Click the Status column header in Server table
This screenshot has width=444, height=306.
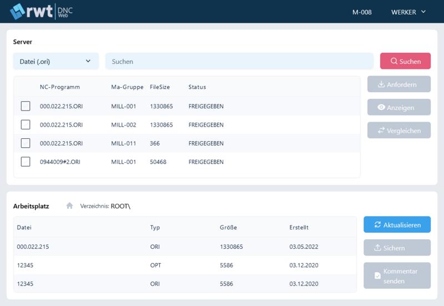pyautogui.click(x=197, y=87)
